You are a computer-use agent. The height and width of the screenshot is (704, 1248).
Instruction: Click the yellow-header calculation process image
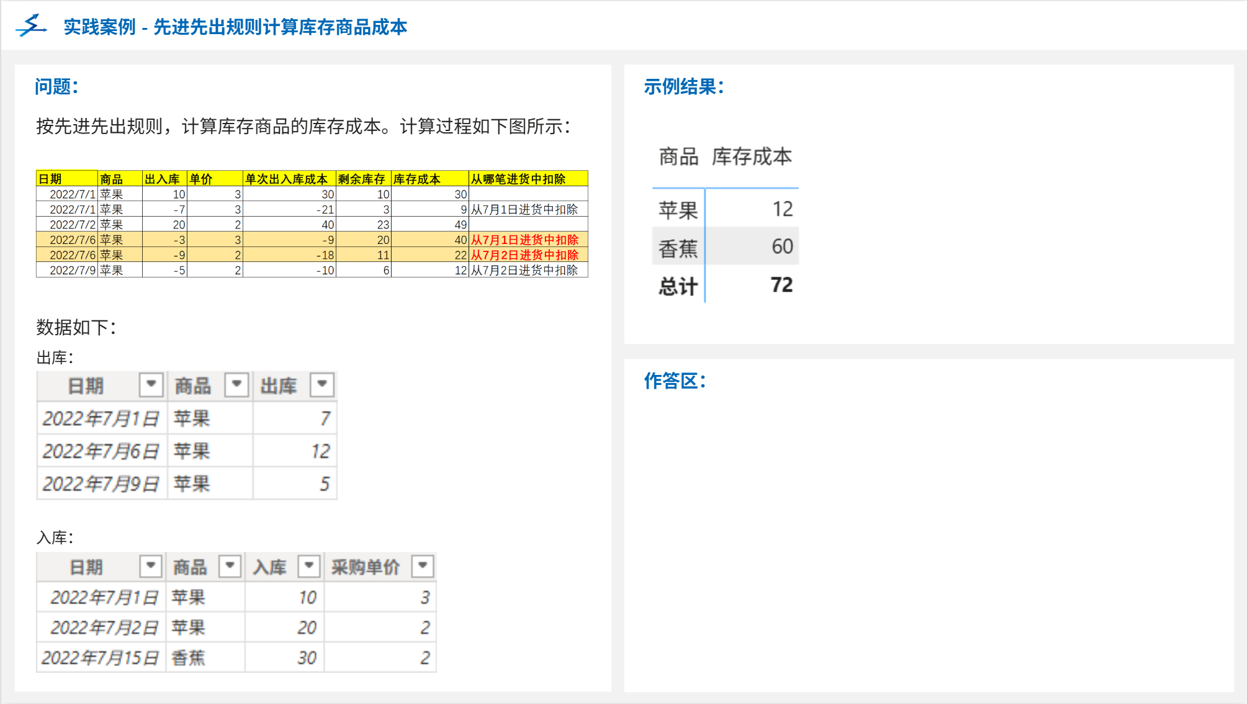(x=312, y=223)
